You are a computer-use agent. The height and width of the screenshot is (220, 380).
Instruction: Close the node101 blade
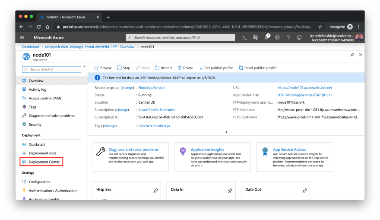(x=361, y=55)
